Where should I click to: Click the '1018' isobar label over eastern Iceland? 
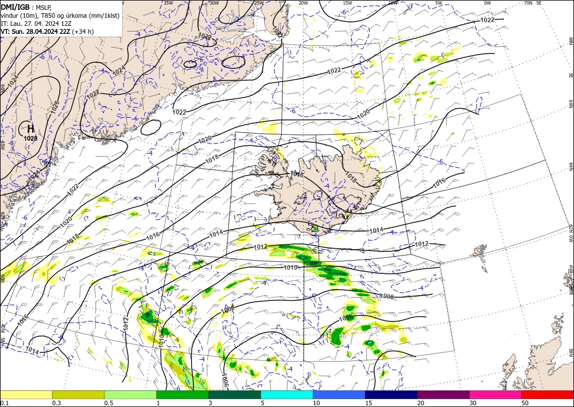coord(351,178)
